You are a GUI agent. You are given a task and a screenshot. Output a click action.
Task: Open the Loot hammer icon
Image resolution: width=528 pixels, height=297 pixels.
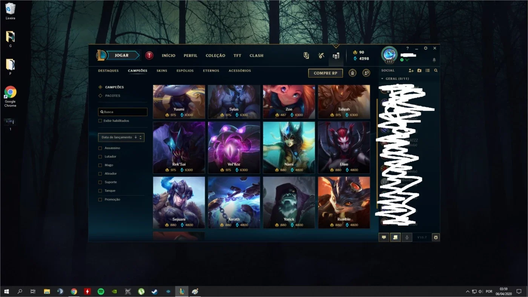click(321, 56)
